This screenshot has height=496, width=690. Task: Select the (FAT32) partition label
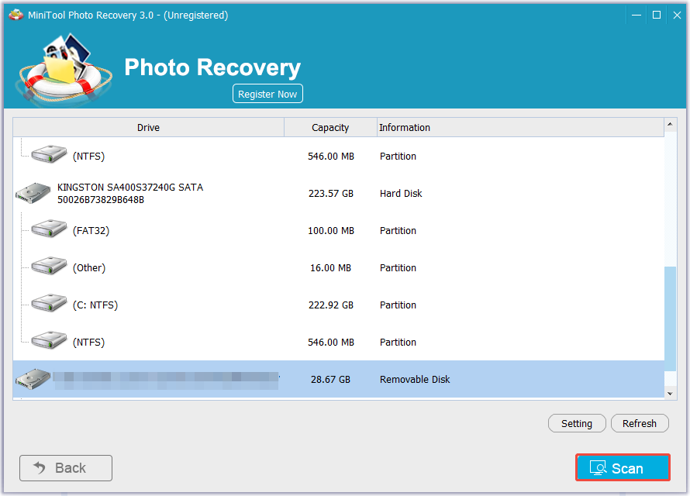tap(91, 230)
